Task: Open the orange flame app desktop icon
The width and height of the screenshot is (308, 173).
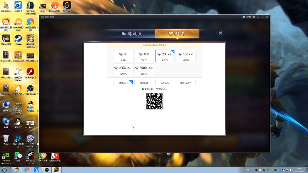Action: pyautogui.click(x=18, y=90)
